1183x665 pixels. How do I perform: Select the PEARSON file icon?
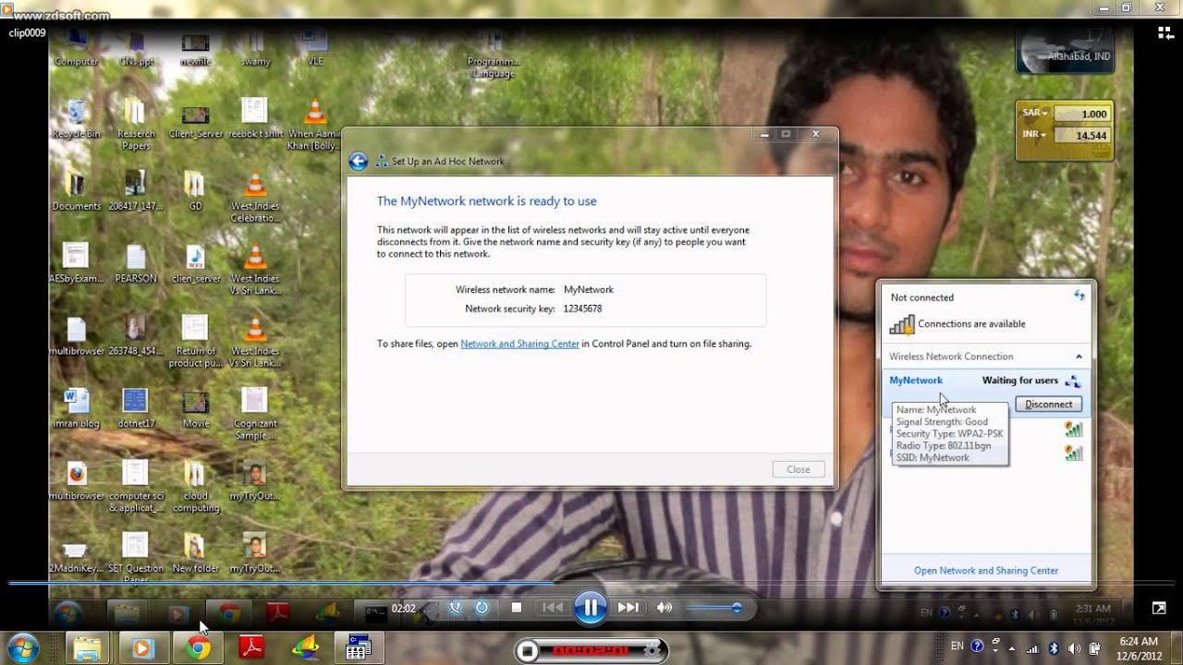click(x=136, y=262)
